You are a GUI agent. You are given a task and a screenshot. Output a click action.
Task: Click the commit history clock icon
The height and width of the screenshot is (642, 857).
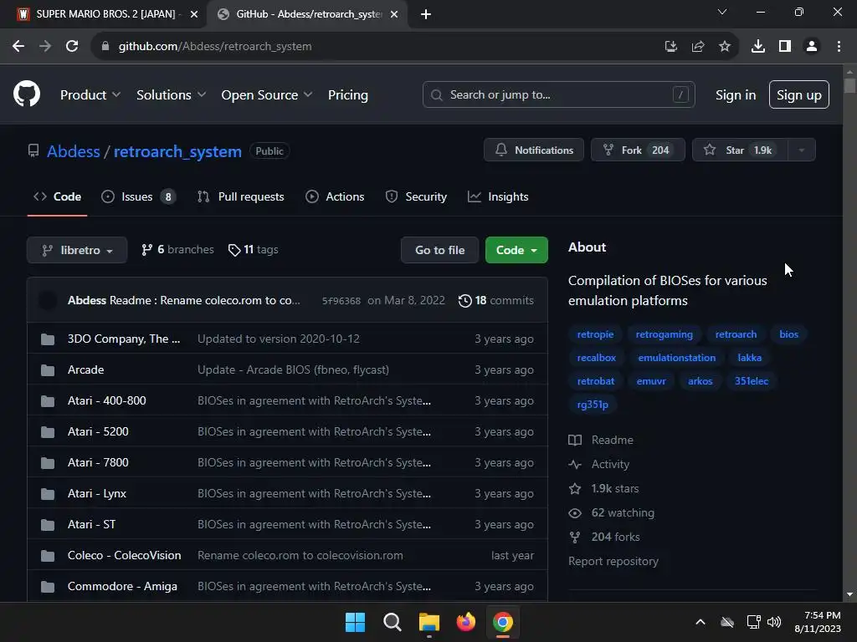pyautogui.click(x=465, y=301)
